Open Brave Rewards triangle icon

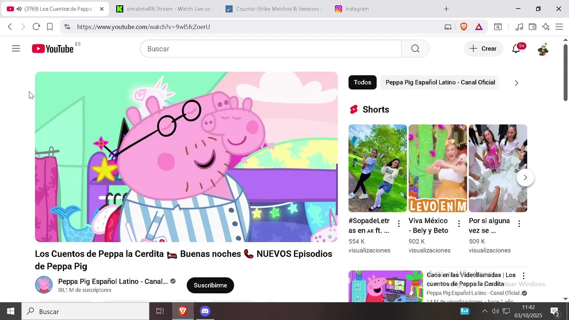click(x=479, y=27)
